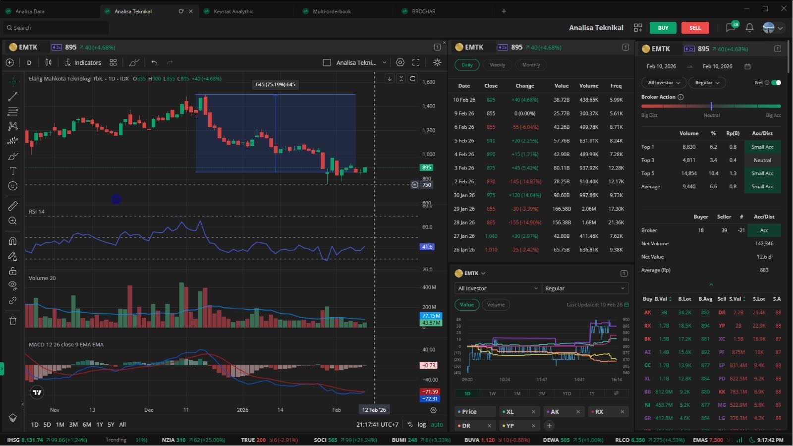Expand the All Investor dropdown in broker panel

pos(664,83)
